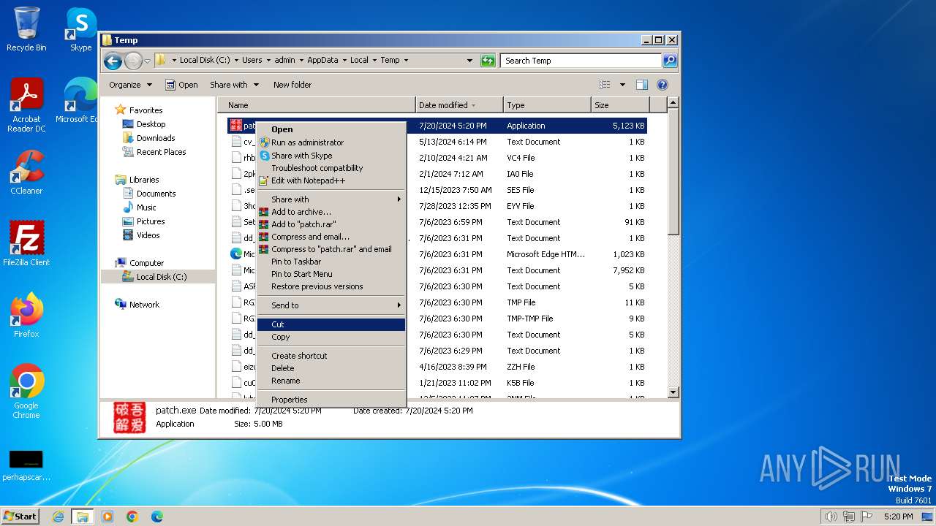This screenshot has height=526, width=936.
Task: Open the Recycle Bin desktop icon
Action: pos(26,29)
